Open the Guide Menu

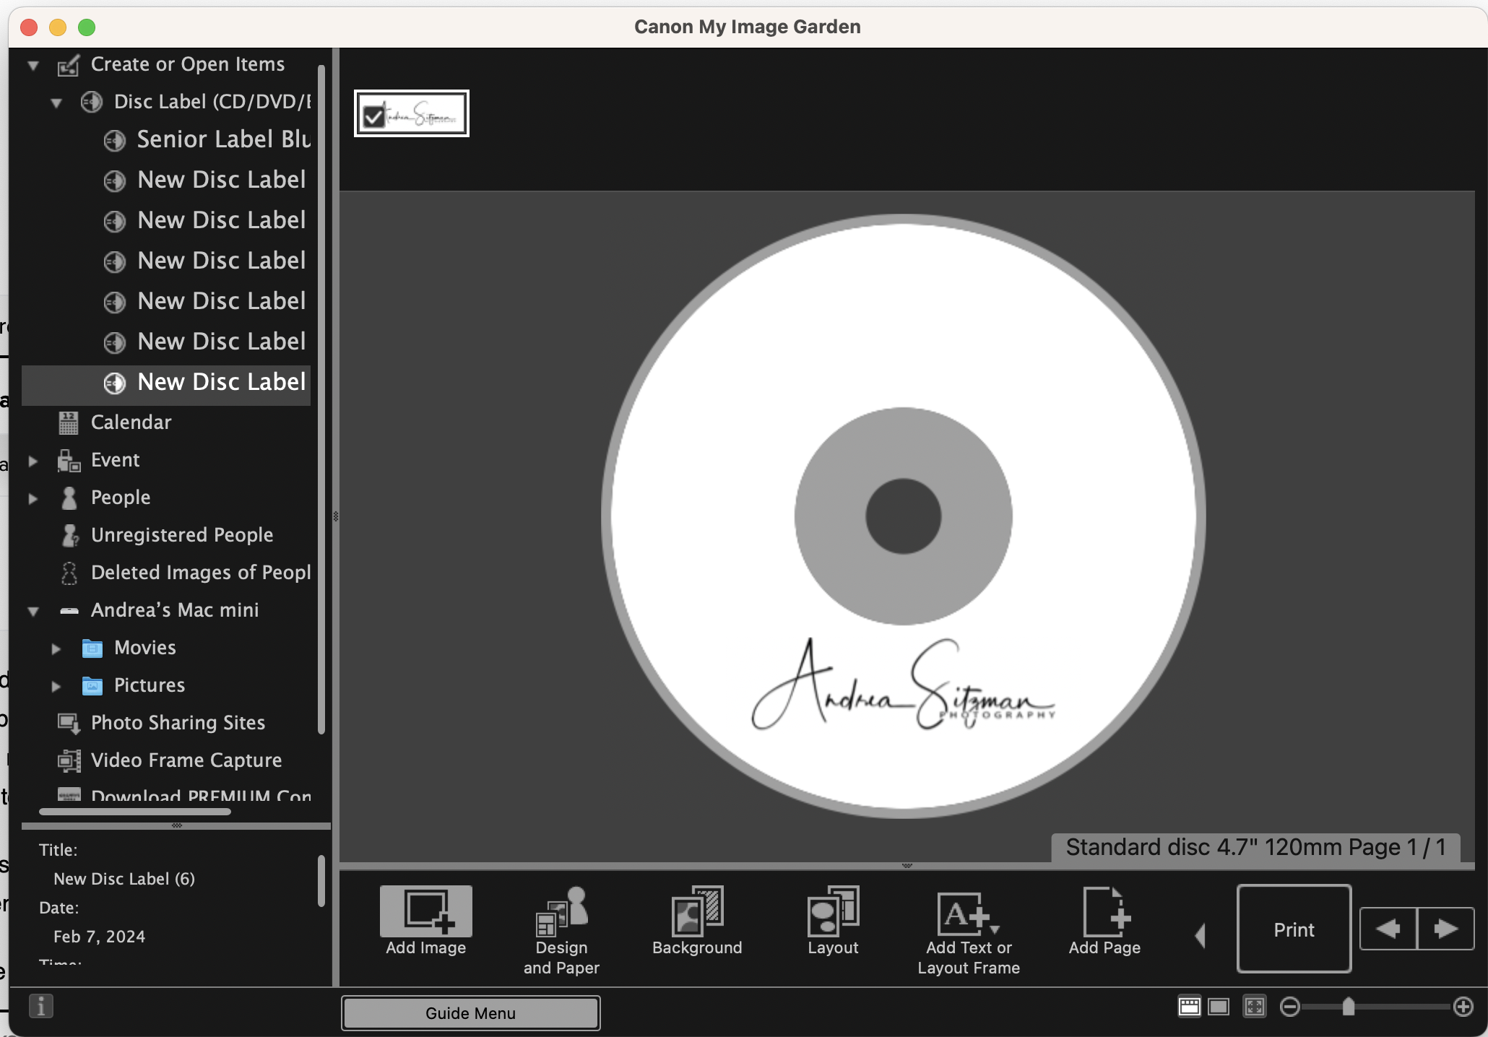click(x=470, y=1012)
